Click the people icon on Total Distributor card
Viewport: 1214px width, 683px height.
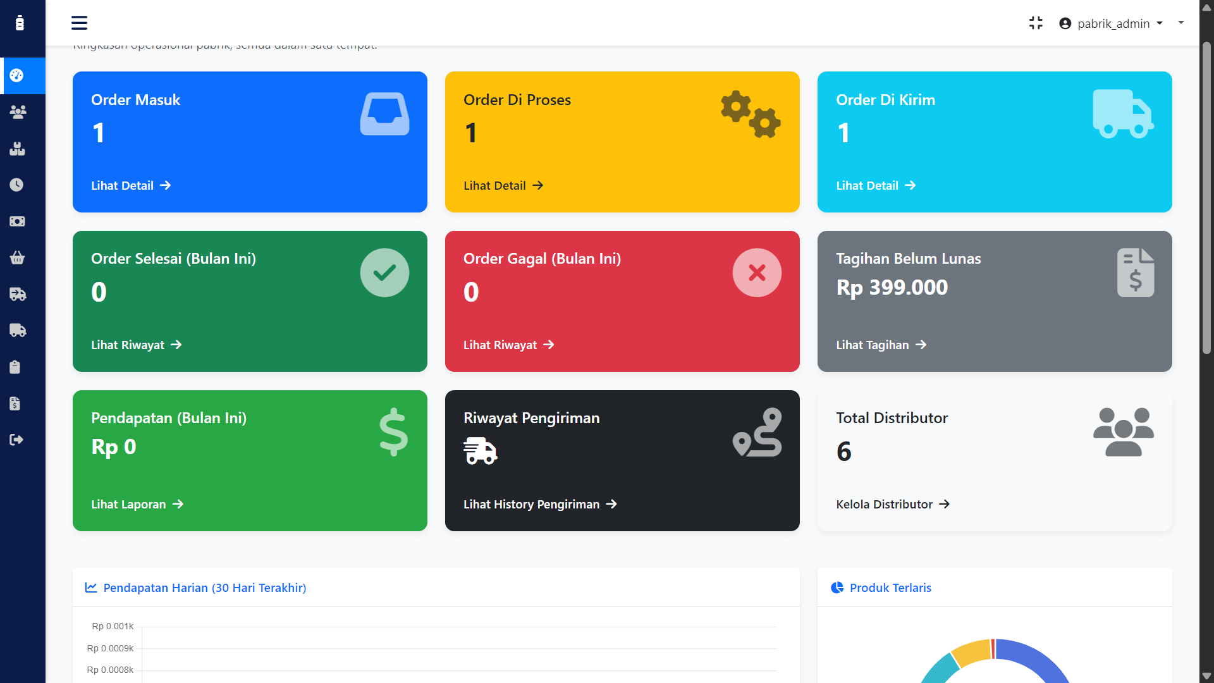[x=1124, y=432]
